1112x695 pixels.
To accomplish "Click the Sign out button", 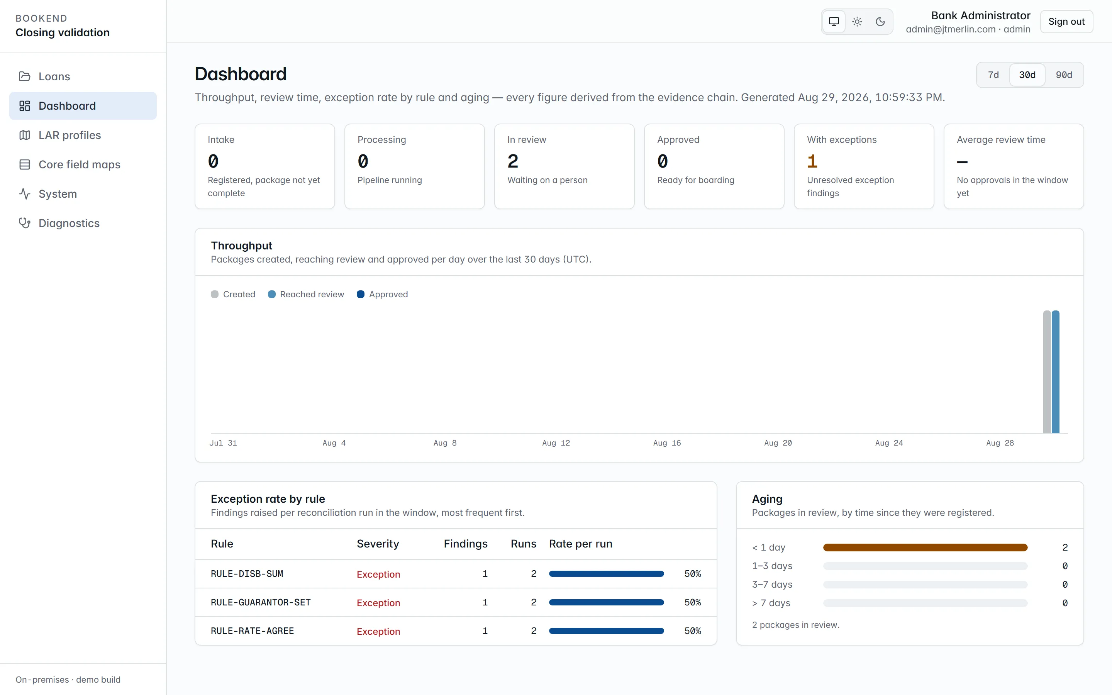I will coord(1066,22).
